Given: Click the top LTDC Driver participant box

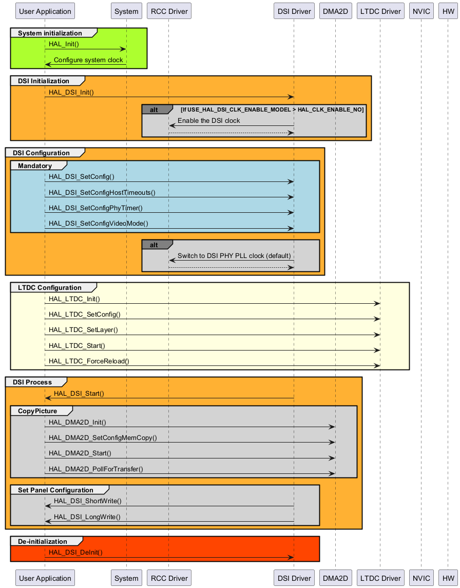Looking at the screenshot, I should (x=380, y=11).
